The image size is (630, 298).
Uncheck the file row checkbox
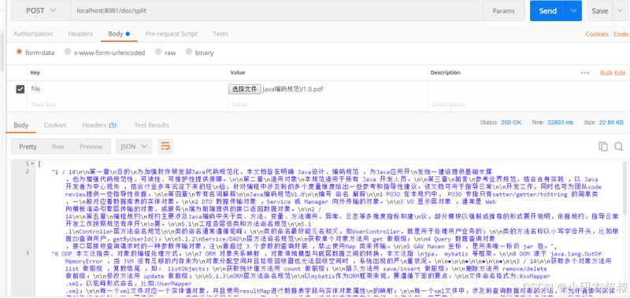coord(20,89)
